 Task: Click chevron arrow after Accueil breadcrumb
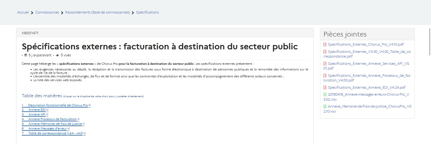click(x=32, y=13)
